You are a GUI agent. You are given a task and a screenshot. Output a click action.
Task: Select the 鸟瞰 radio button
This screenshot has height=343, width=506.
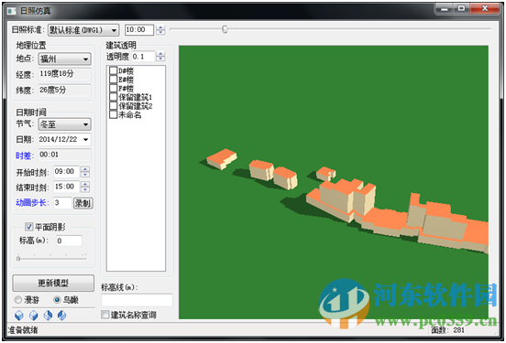pos(57,300)
